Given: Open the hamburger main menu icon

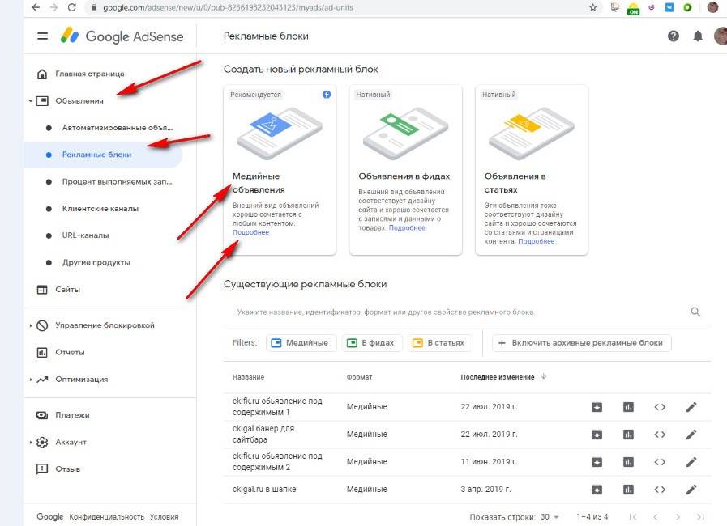Looking at the screenshot, I should [42, 36].
